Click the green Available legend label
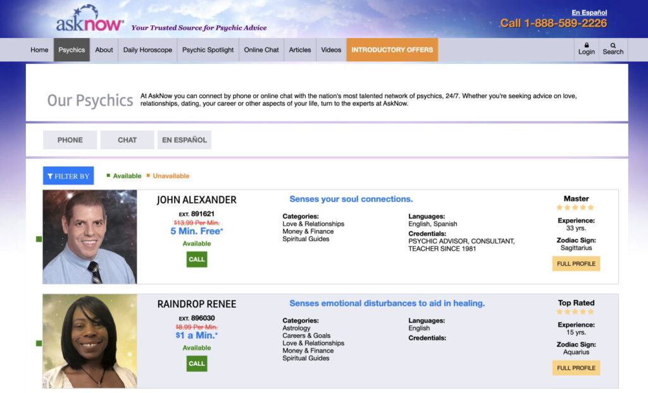The height and width of the screenshot is (393, 648). pyautogui.click(x=127, y=176)
